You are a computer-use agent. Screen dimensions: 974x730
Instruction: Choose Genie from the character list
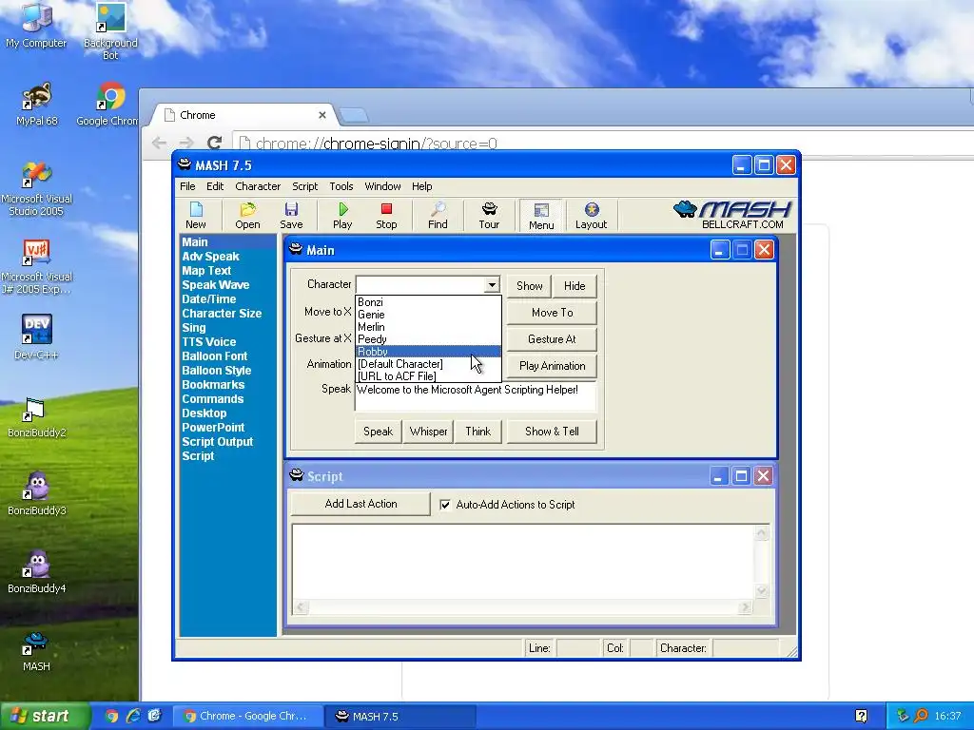tap(428, 315)
